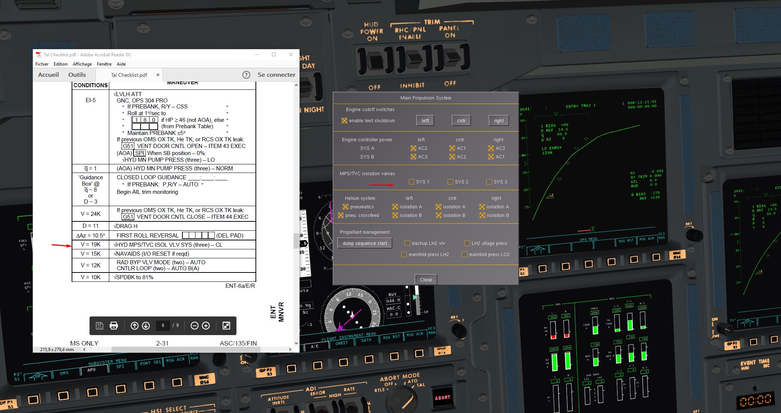Click the red ABORT pushbutton in cockpit
Screen dimensions: 781x413
pyautogui.click(x=442, y=398)
